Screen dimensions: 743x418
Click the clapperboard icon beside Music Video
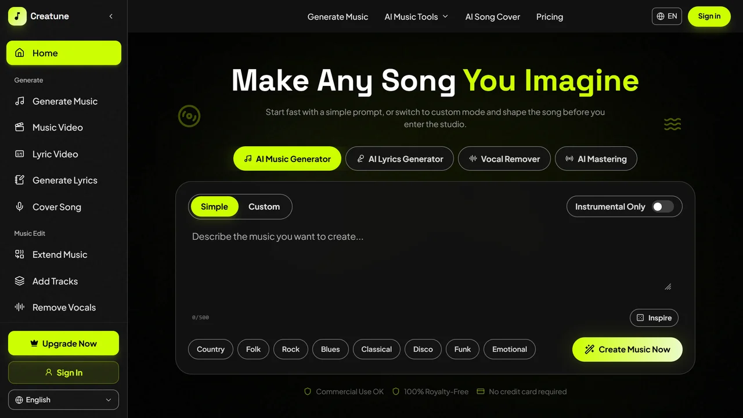[x=20, y=127]
